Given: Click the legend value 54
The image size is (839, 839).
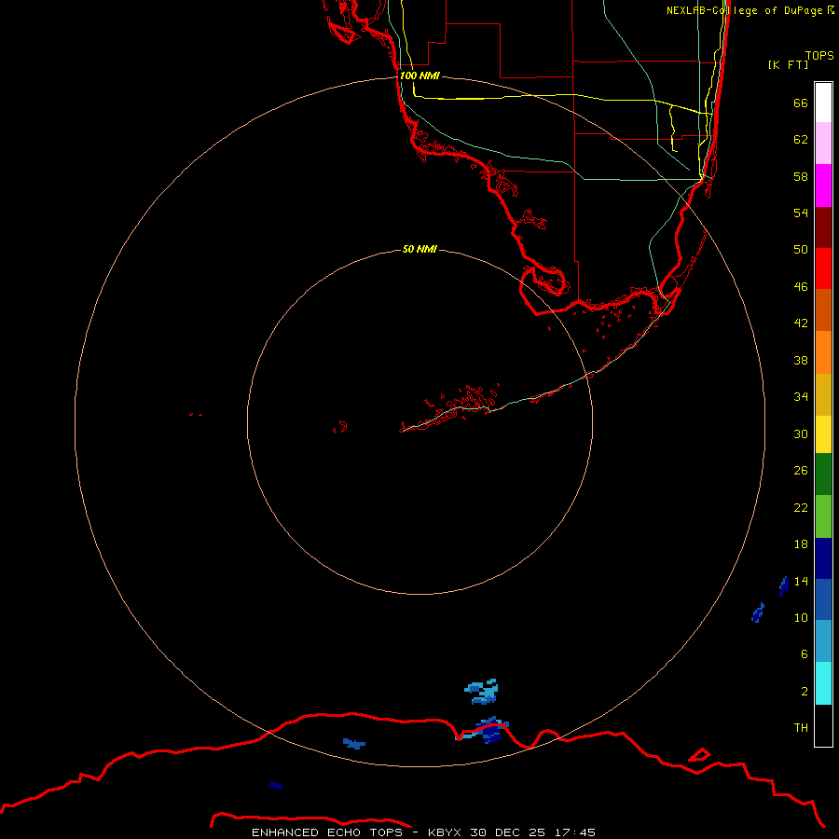Looking at the screenshot, I should (801, 213).
